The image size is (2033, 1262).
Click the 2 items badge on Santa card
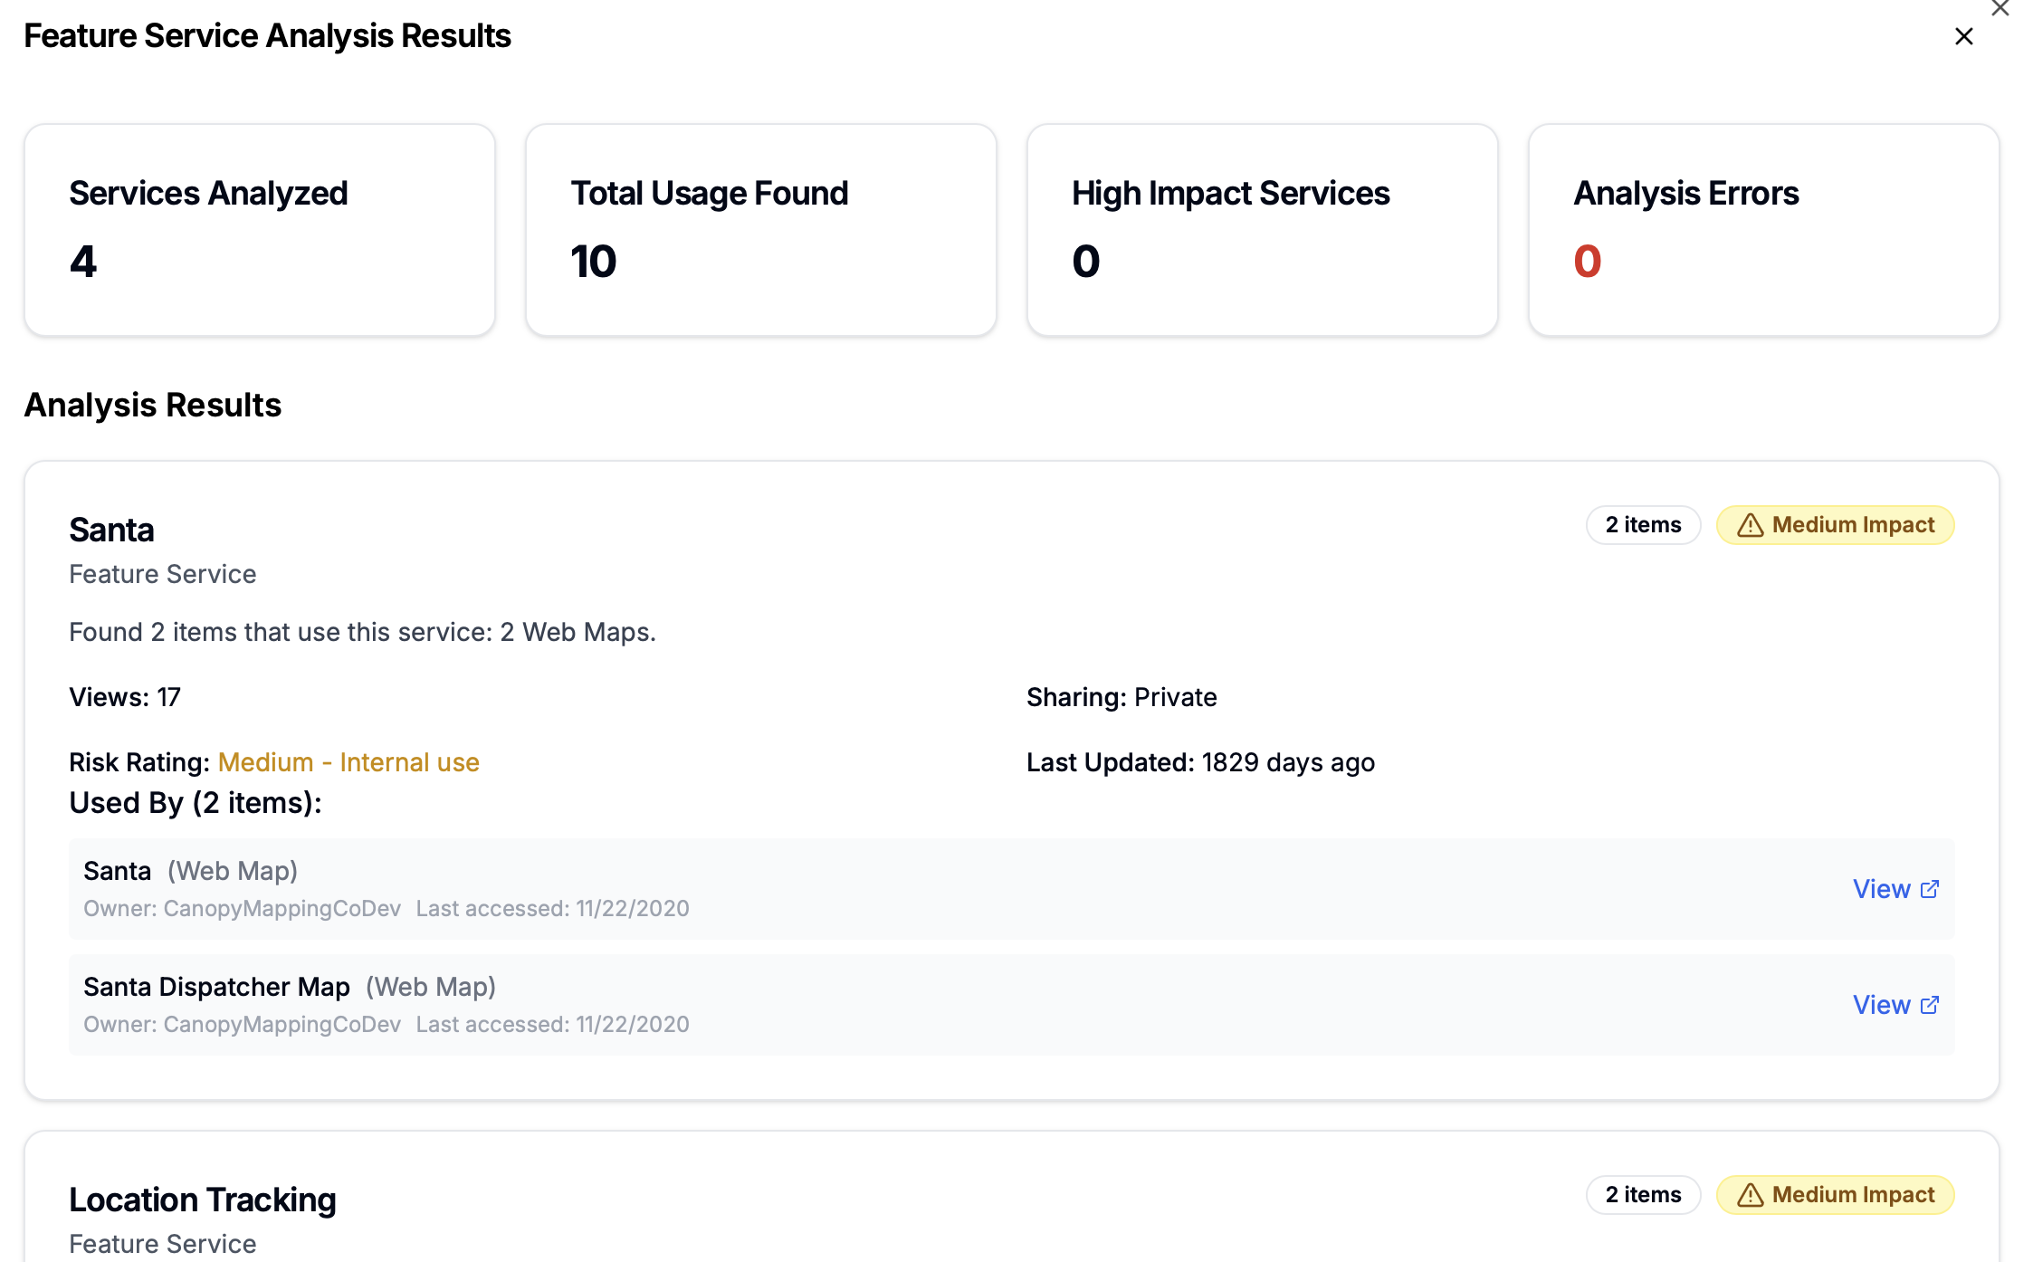tap(1643, 525)
